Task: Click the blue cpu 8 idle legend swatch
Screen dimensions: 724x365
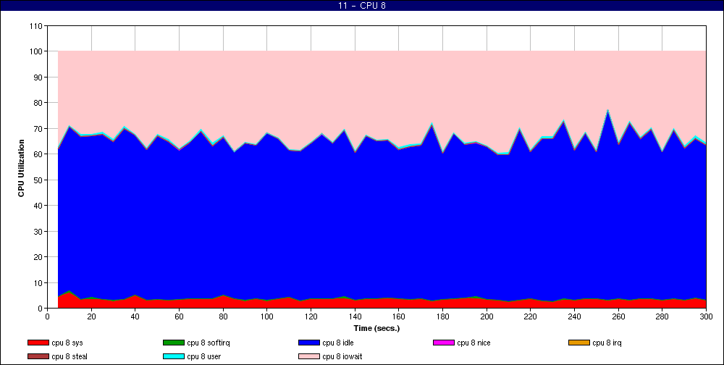Action: pyautogui.click(x=309, y=343)
